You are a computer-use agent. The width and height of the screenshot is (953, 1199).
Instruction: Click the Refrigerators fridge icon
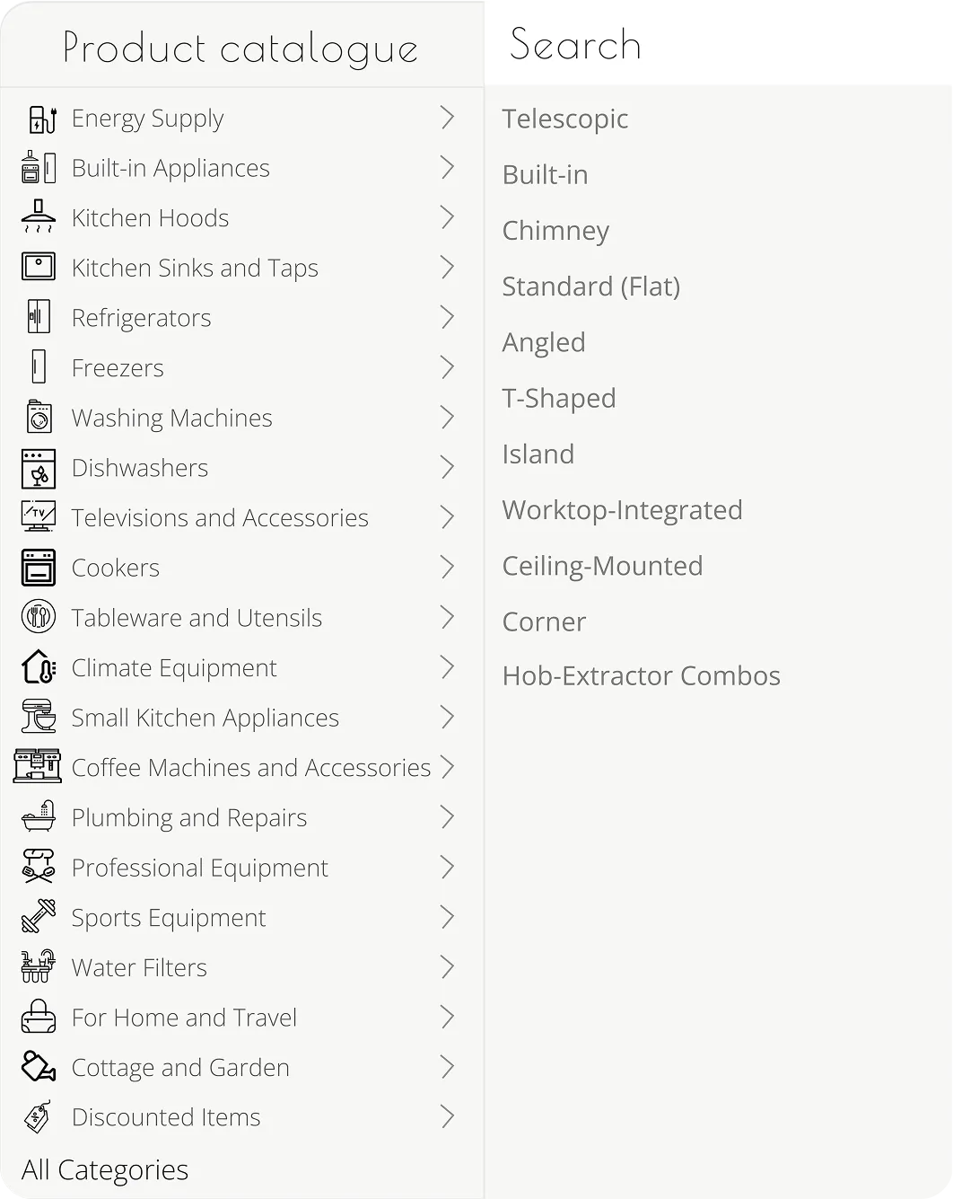click(x=39, y=317)
